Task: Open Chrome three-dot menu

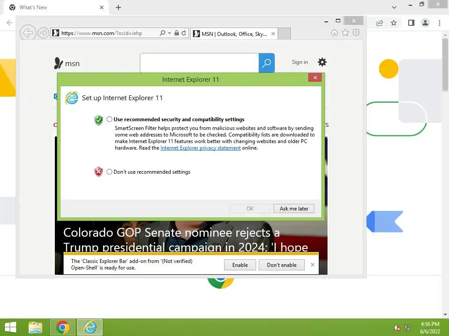Action: 439,23
